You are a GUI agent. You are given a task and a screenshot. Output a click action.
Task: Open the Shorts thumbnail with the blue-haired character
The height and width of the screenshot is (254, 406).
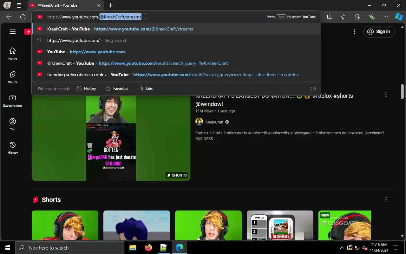coord(137,225)
